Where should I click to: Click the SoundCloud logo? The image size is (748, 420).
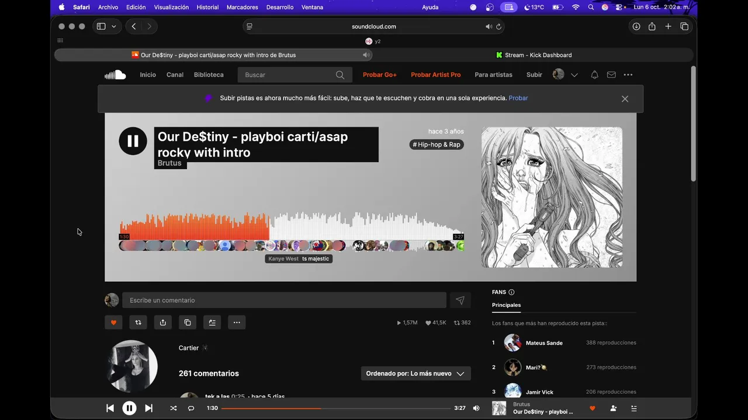[115, 75]
